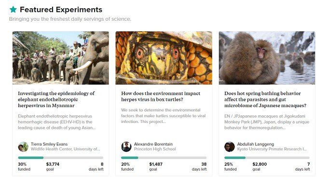Click the Tierra Smiley Evans name link
This screenshot has width=328, height=183.
(x=49, y=144)
